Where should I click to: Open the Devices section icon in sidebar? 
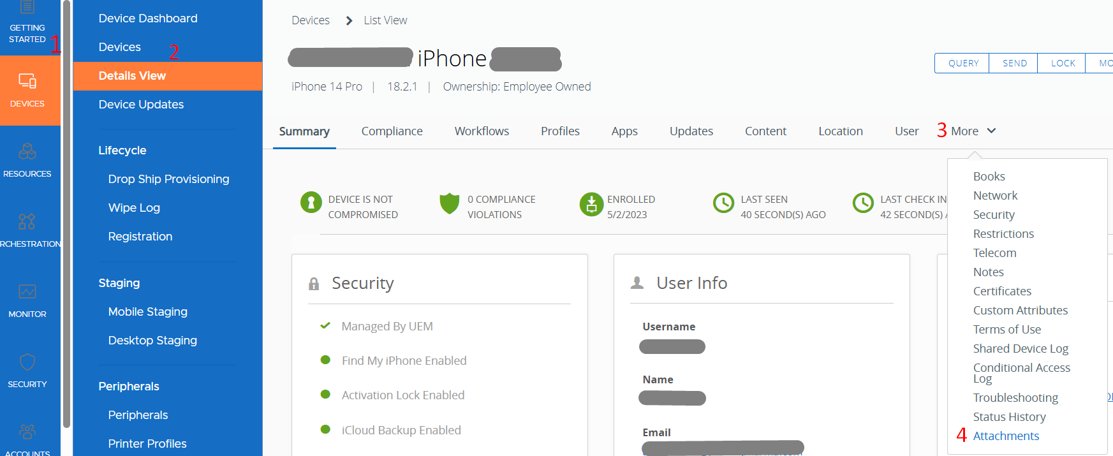27,82
